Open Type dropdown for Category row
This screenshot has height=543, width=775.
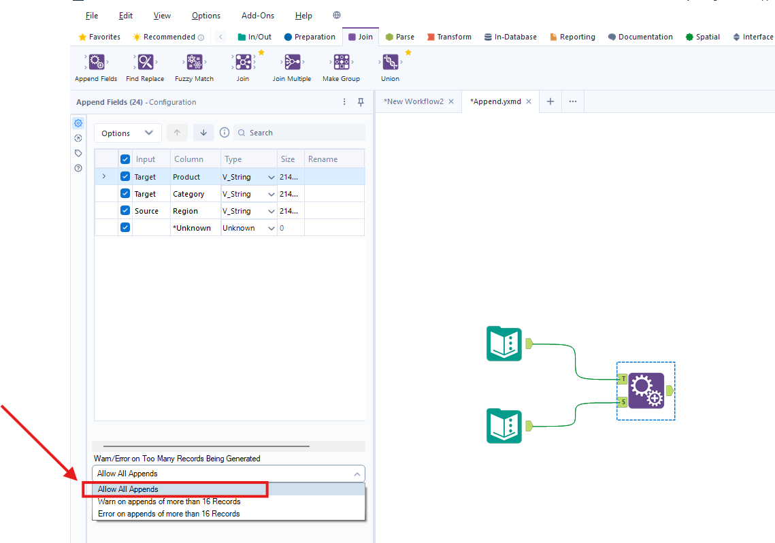click(271, 195)
